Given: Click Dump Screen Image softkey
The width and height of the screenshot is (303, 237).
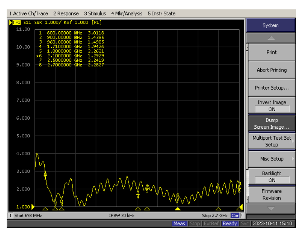Looking at the screenshot, I should [271, 124].
